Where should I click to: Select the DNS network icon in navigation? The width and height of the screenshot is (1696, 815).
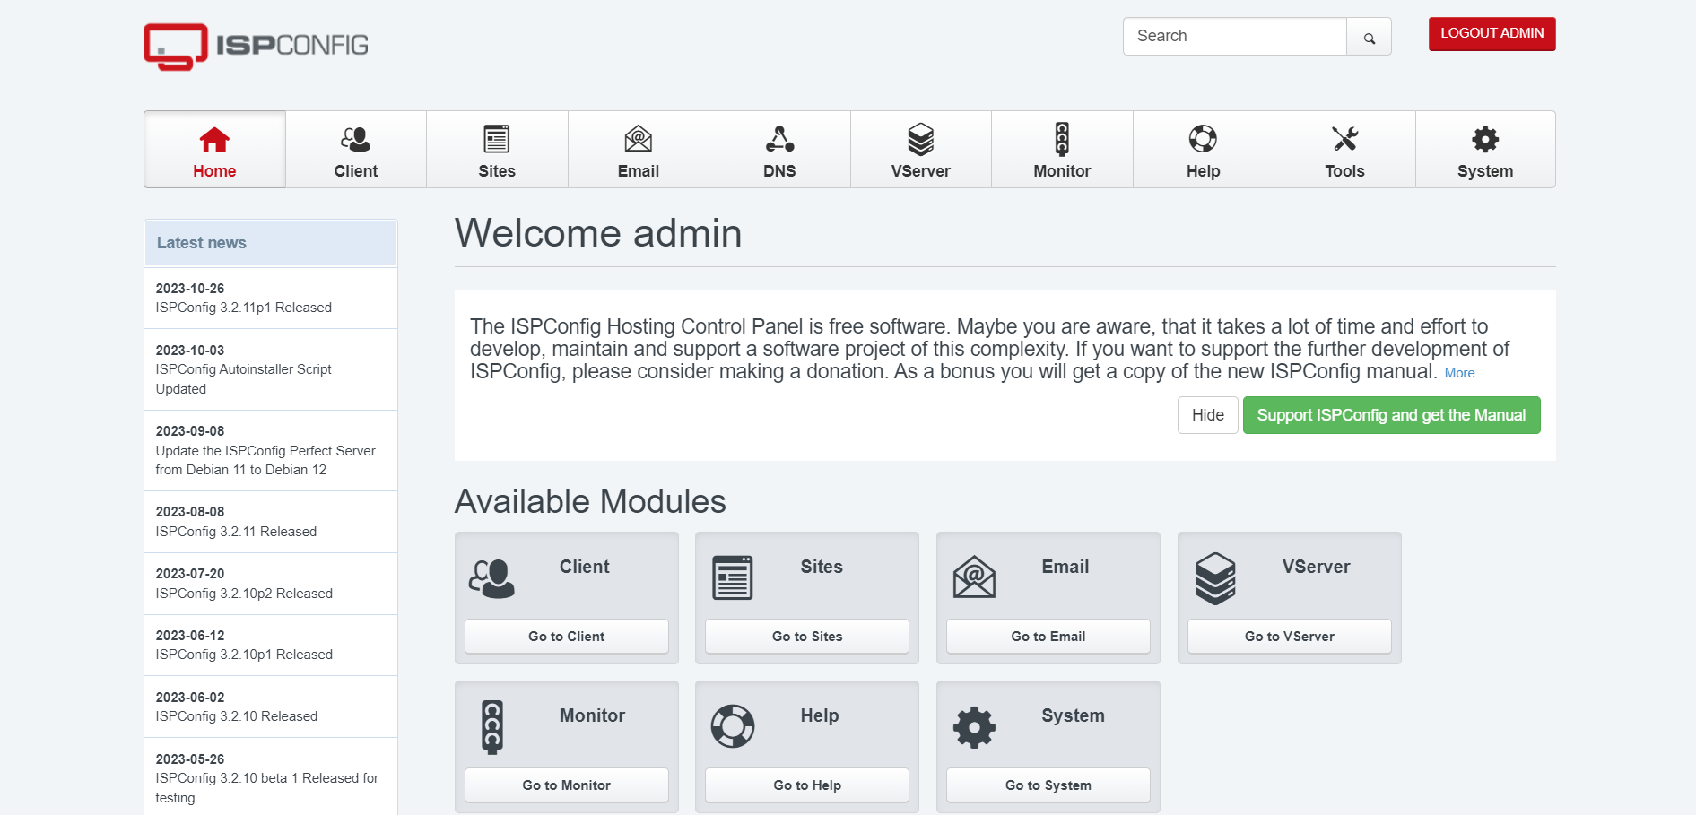click(x=779, y=139)
